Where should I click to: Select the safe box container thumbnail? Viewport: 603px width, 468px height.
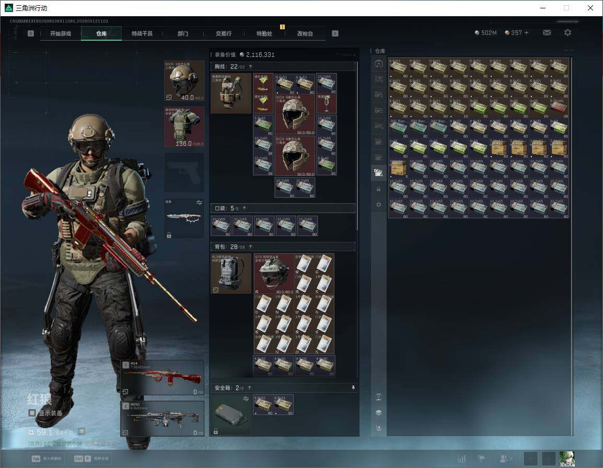click(x=231, y=415)
